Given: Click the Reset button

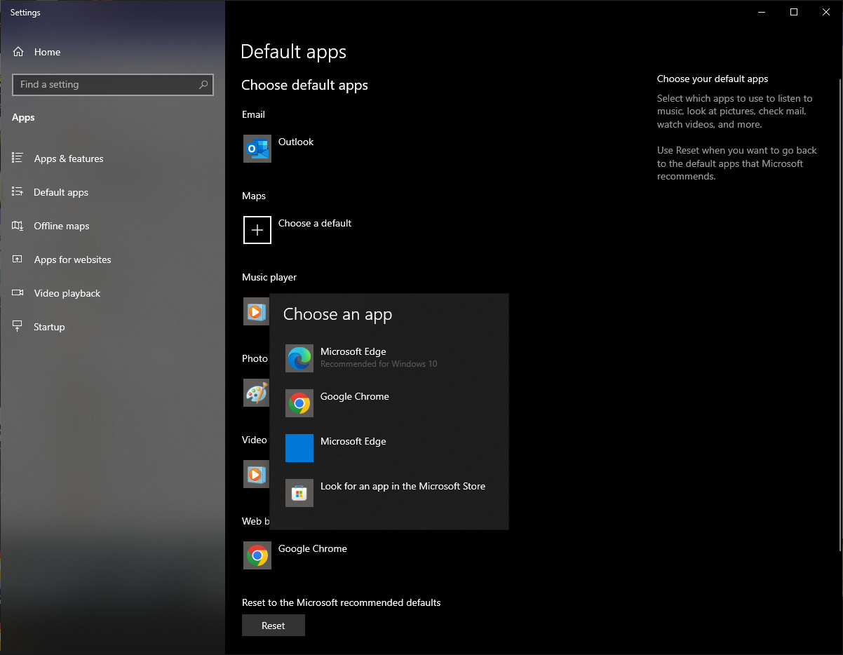Looking at the screenshot, I should coord(274,626).
